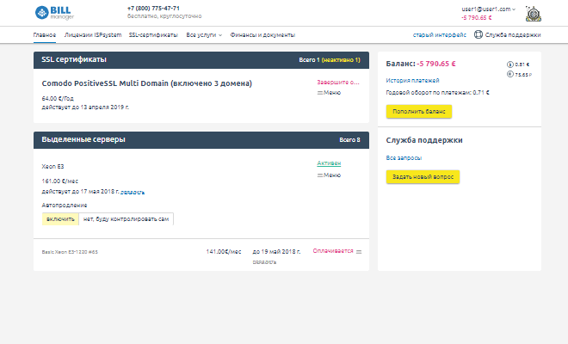The width and height of the screenshot is (568, 344).
Task: Open the SSL-сертификаты tab
Action: 153,35
